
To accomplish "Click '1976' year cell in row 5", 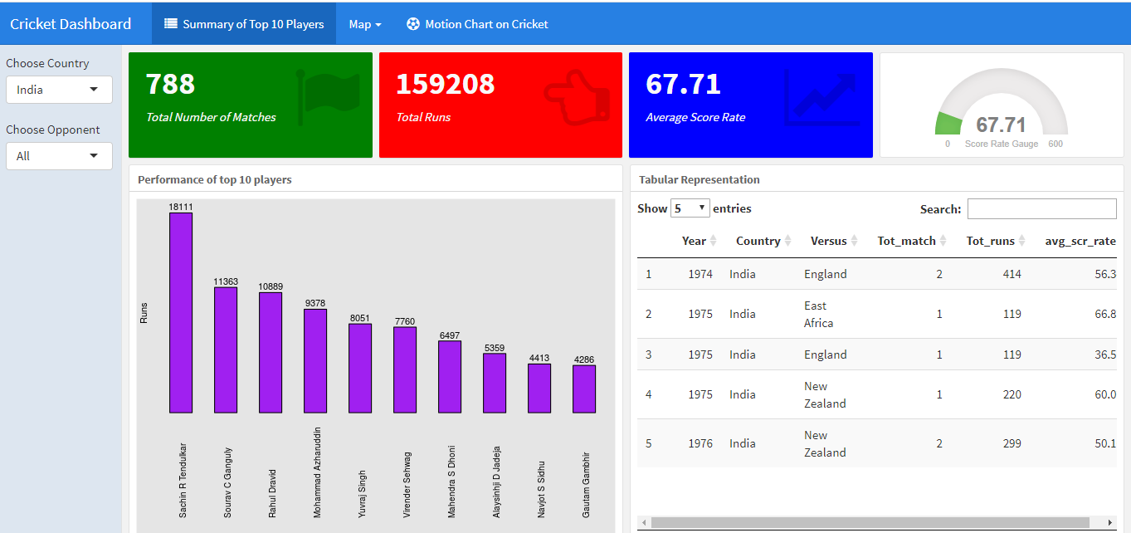I will tap(700, 443).
